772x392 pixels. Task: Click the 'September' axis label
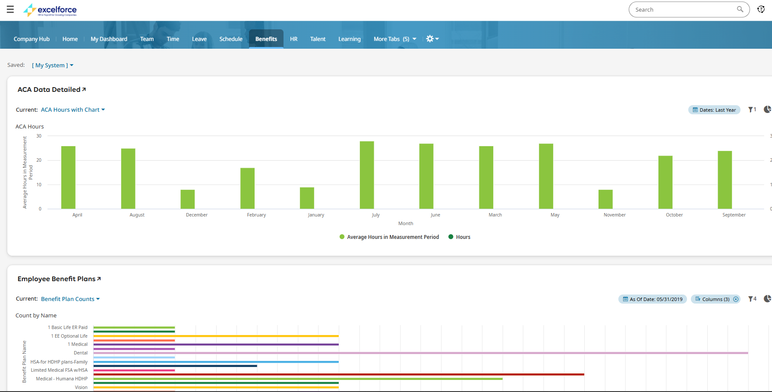pos(734,215)
